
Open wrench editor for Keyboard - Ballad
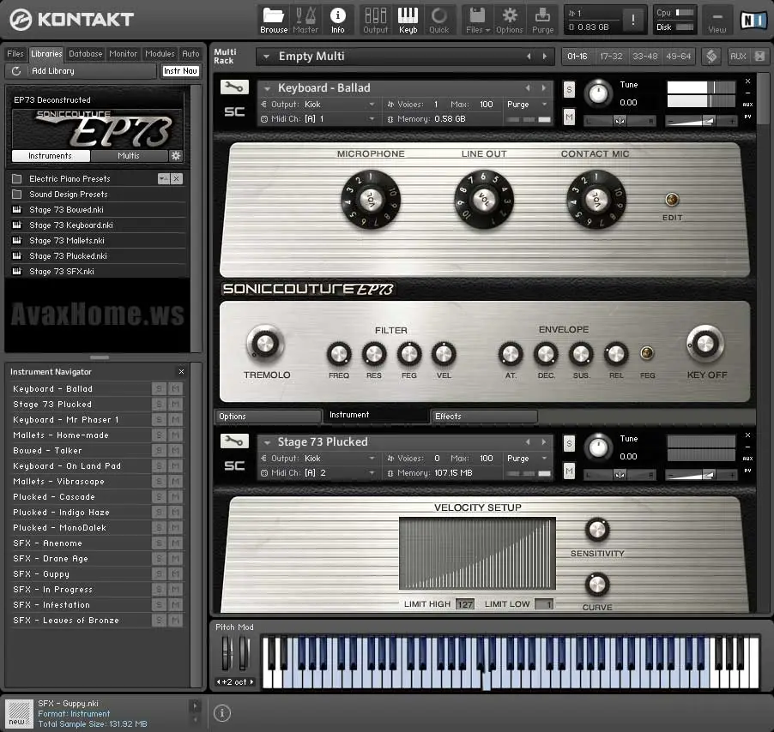point(234,87)
